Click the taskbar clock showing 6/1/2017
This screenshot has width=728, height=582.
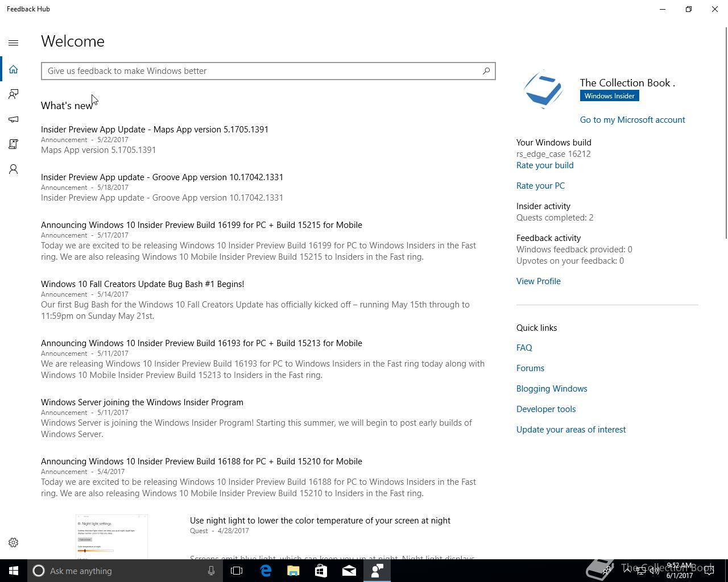pyautogui.click(x=680, y=571)
